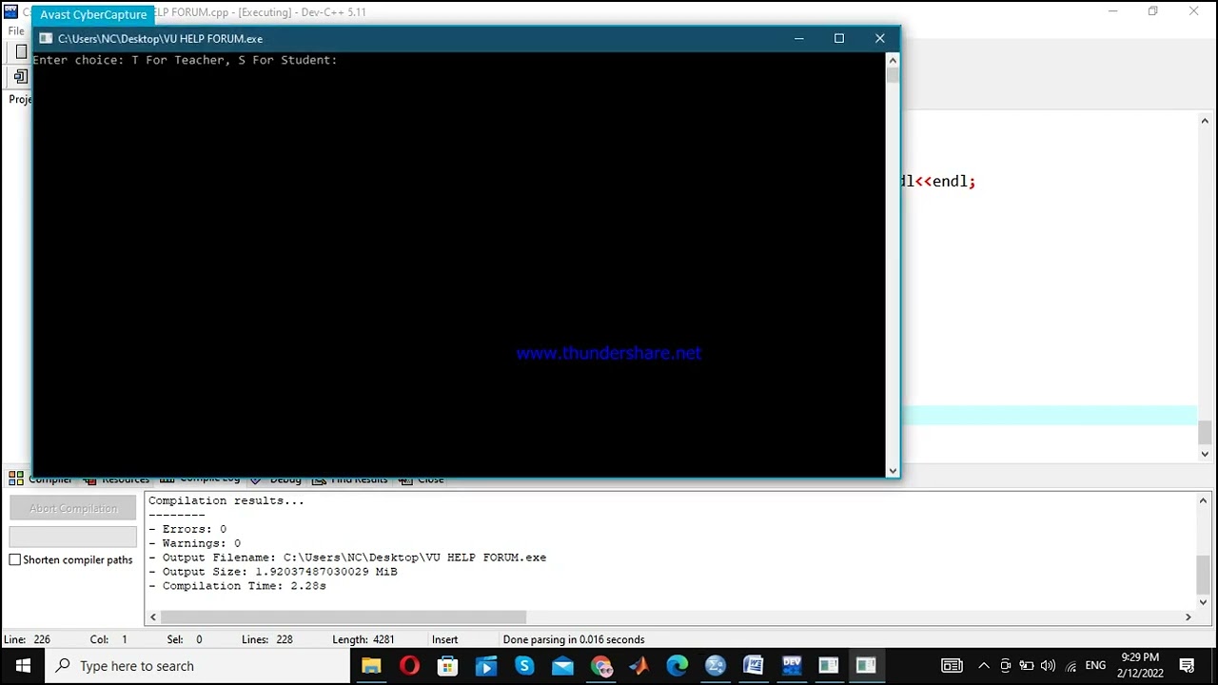Click the Abort Compilation button
Image resolution: width=1218 pixels, height=685 pixels.
click(73, 508)
